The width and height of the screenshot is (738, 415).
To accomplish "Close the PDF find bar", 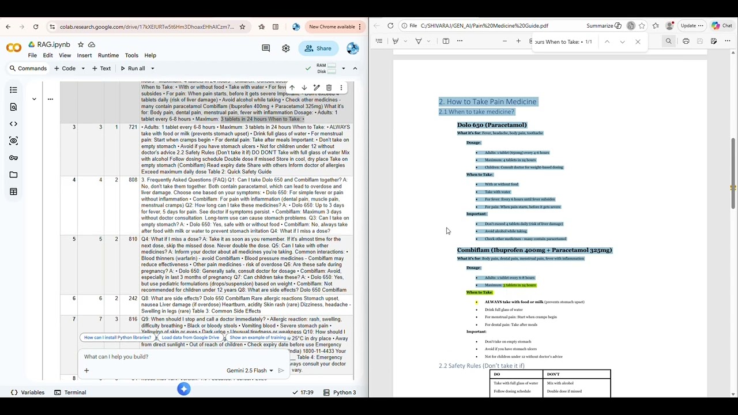I will click(638, 41).
